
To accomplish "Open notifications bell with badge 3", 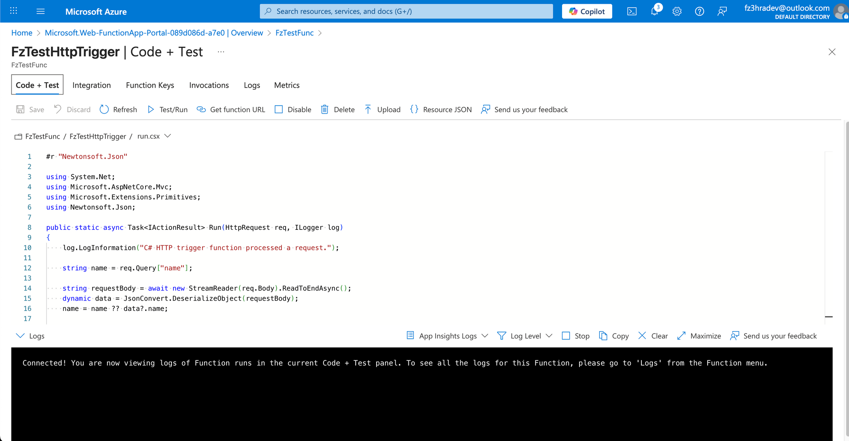I will tap(655, 11).
